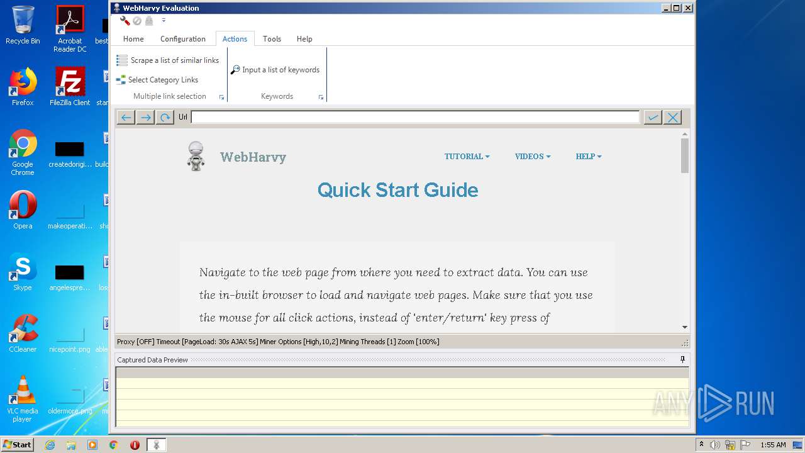
Task: Open Google Chrome desktop shortcut
Action: [23, 152]
